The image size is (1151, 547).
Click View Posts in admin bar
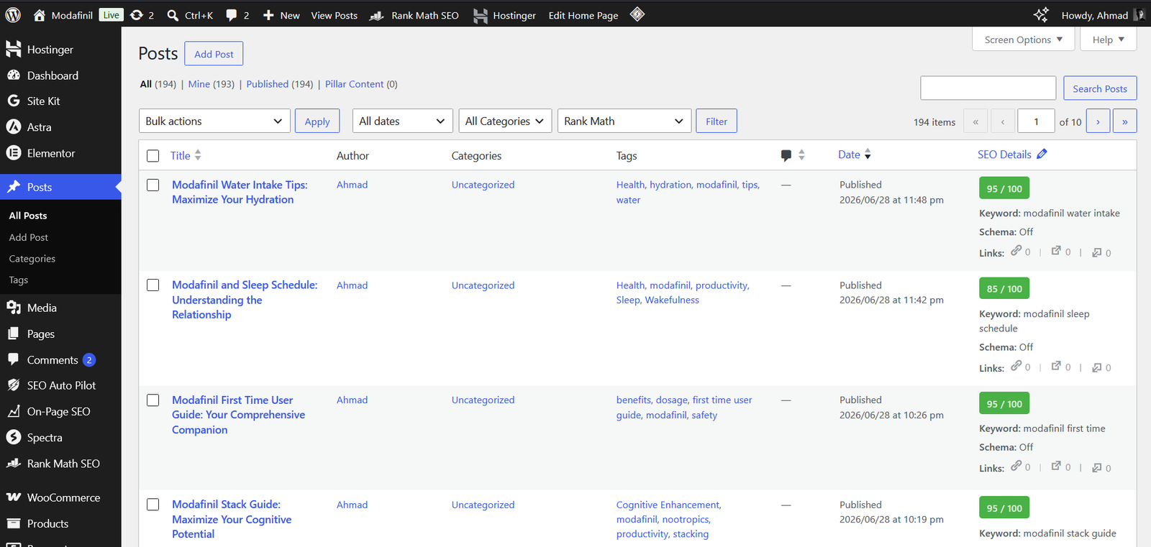point(334,15)
